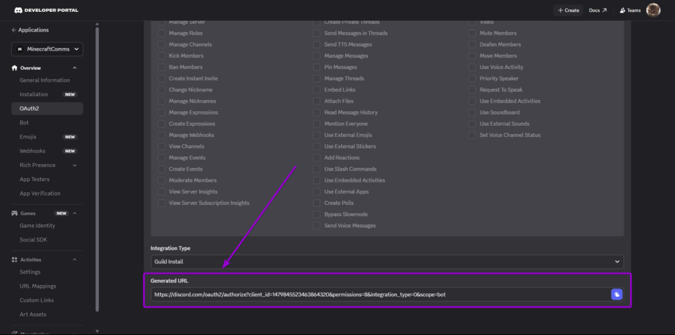
Task: Copy the generated OAuth2 URL
Action: (616, 294)
